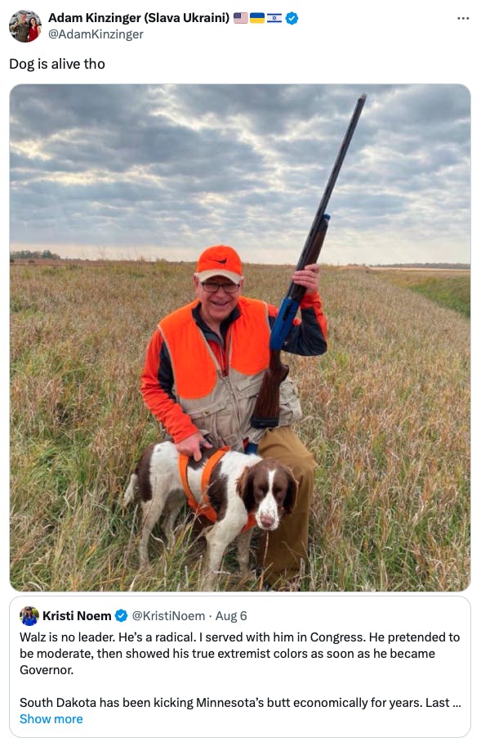The height and width of the screenshot is (747, 481).
Task: Open Adam Kinzinger's profile avatar
Action: (x=25, y=26)
